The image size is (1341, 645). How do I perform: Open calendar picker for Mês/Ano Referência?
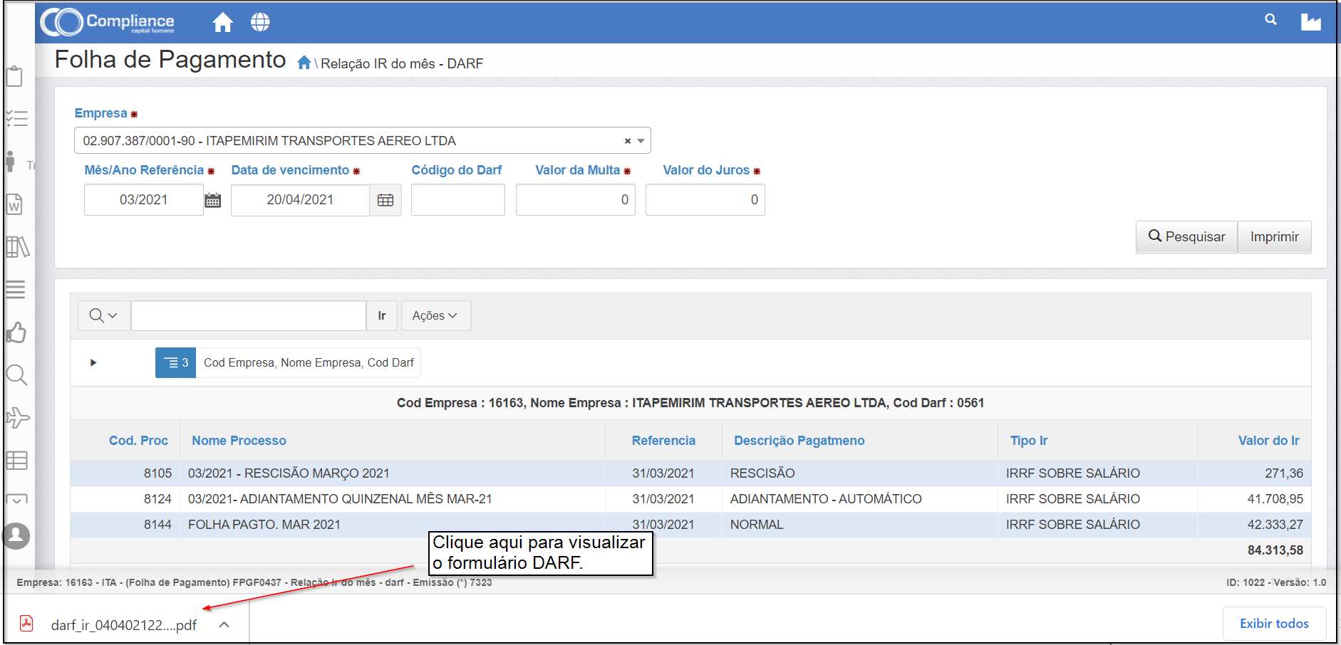[212, 200]
